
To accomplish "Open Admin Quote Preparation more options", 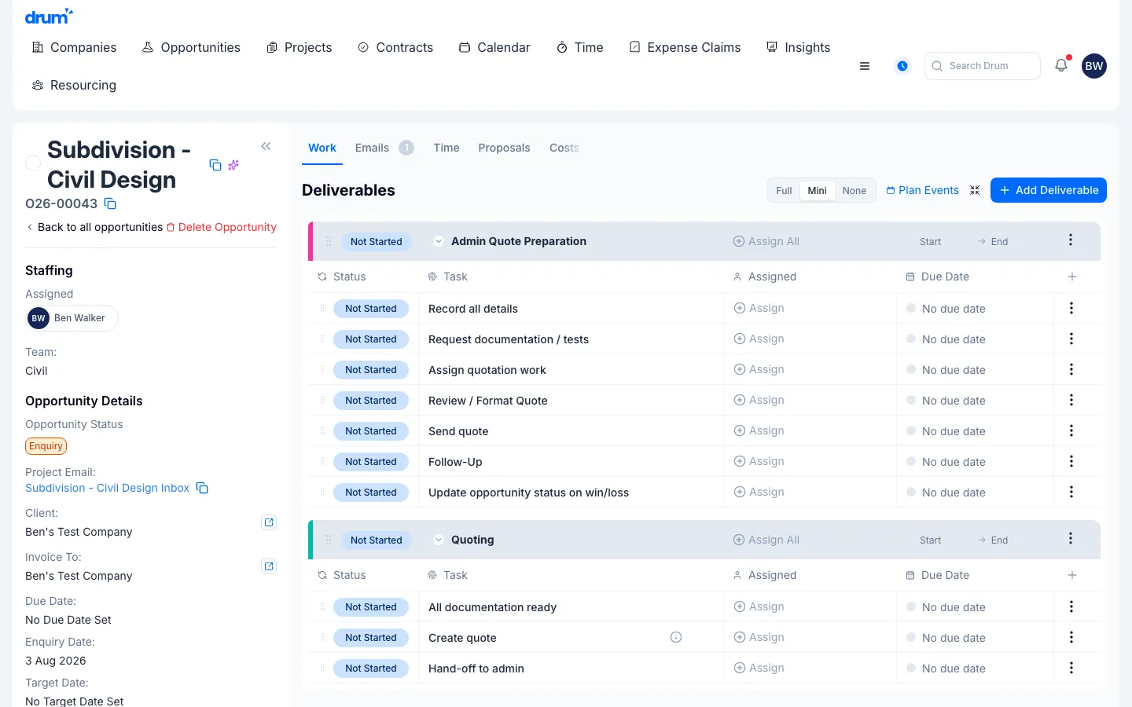I will [x=1071, y=240].
